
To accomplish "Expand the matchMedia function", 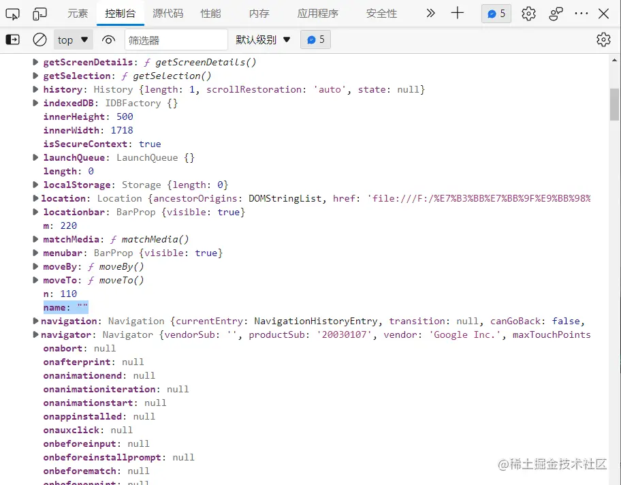I will (x=35, y=239).
